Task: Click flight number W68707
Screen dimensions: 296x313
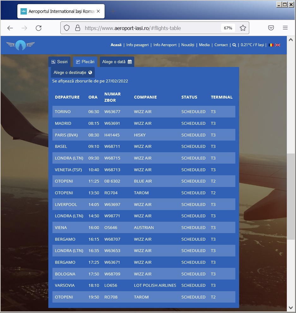Action: [112, 239]
